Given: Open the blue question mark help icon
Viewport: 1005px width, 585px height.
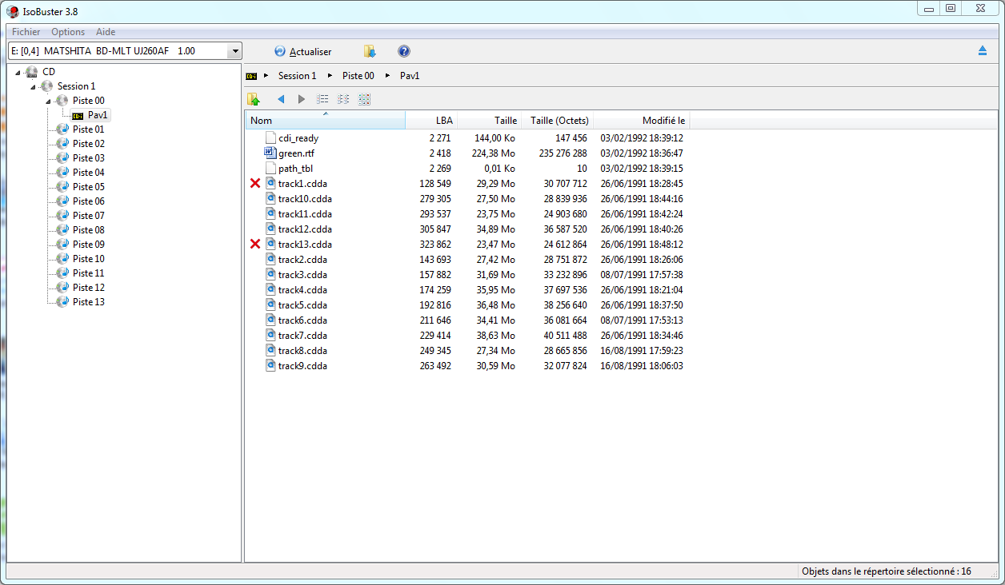Looking at the screenshot, I should coord(404,51).
